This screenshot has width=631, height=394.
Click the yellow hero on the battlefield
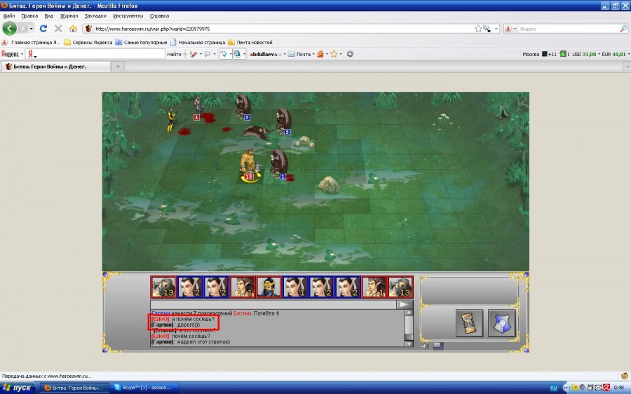pos(172,119)
